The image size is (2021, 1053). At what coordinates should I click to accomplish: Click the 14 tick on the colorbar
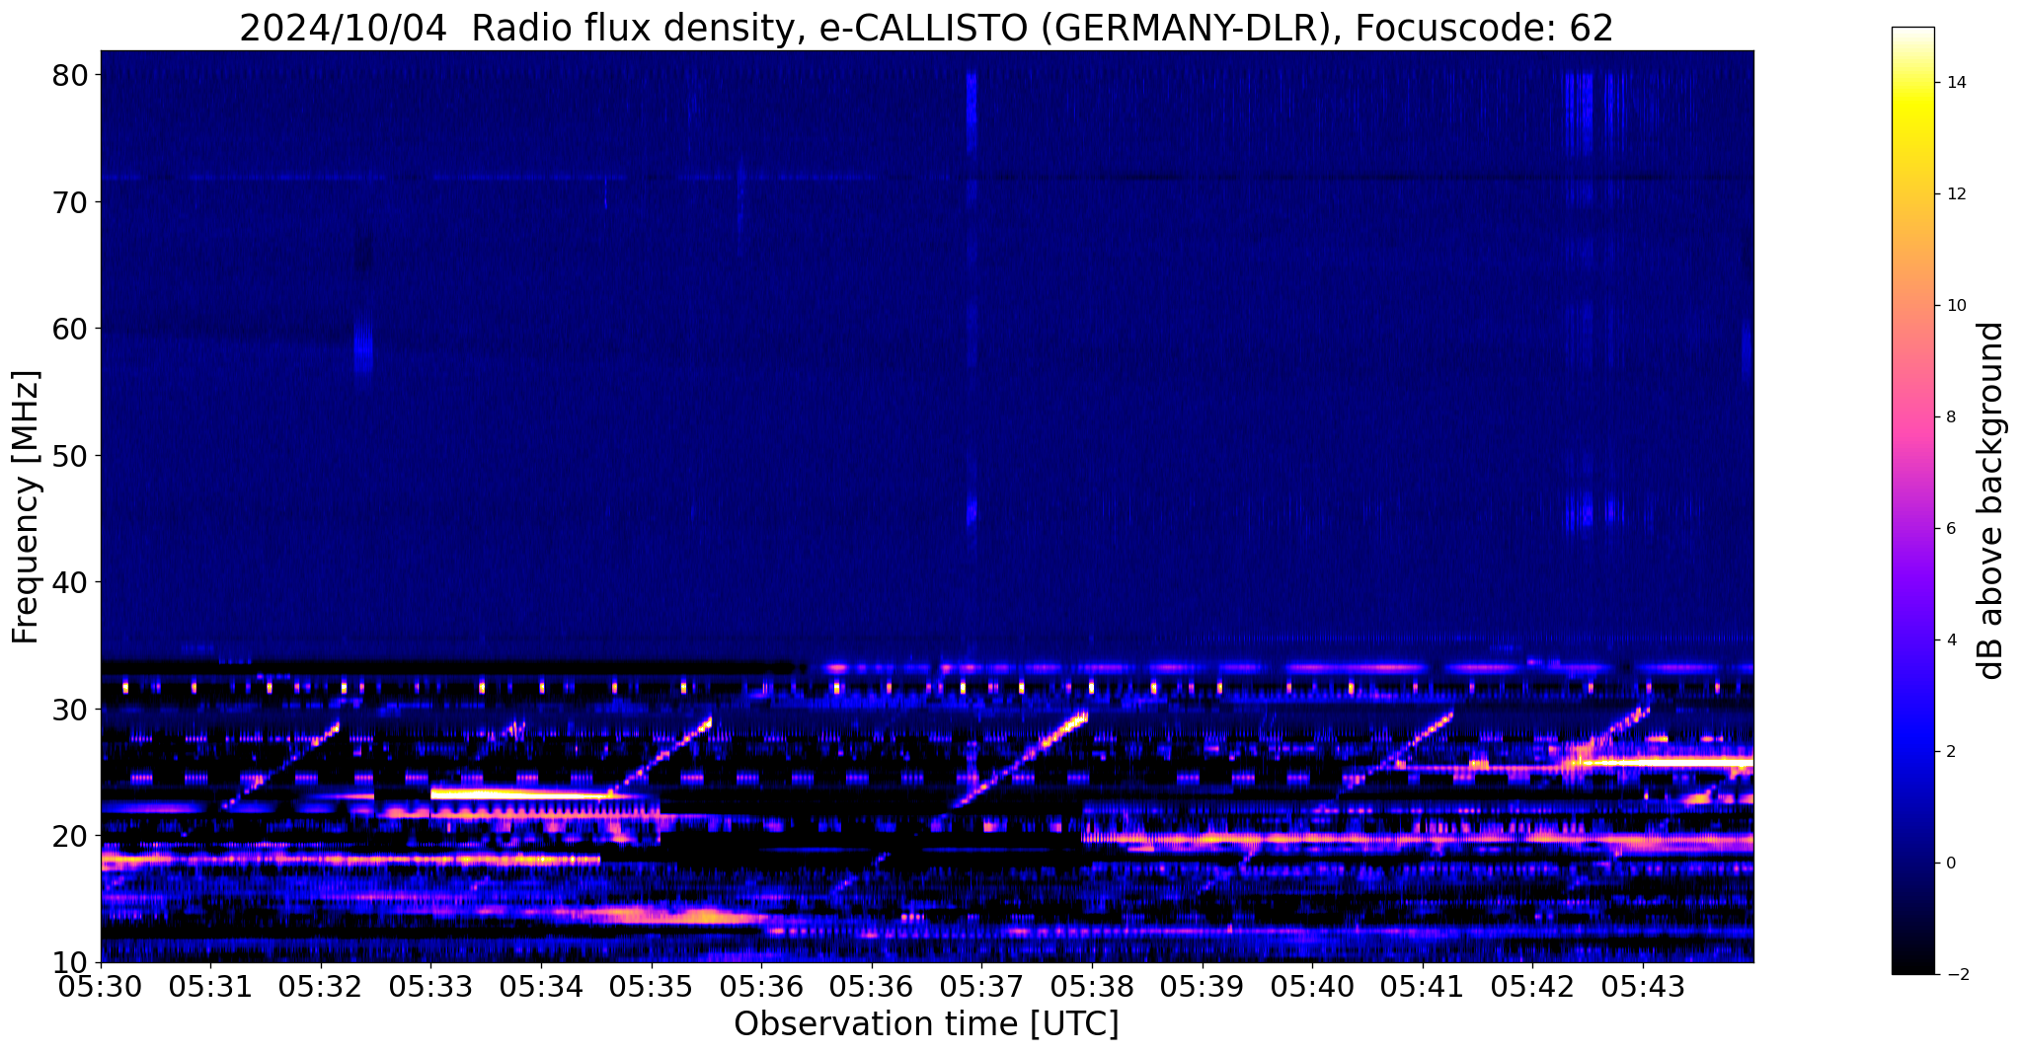tap(1955, 83)
